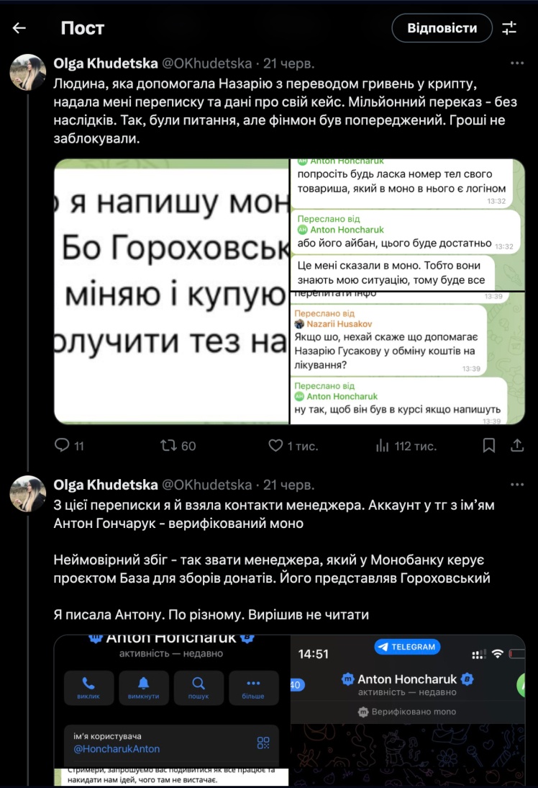Open the reply filter settings icon

(509, 28)
